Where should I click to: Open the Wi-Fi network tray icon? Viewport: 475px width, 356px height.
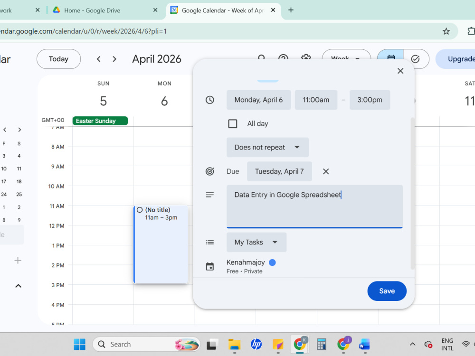click(466, 344)
